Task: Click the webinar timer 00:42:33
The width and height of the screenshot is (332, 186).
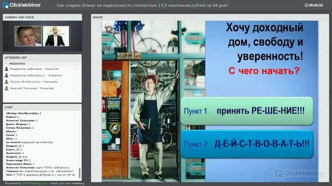Action: (x=316, y=5)
